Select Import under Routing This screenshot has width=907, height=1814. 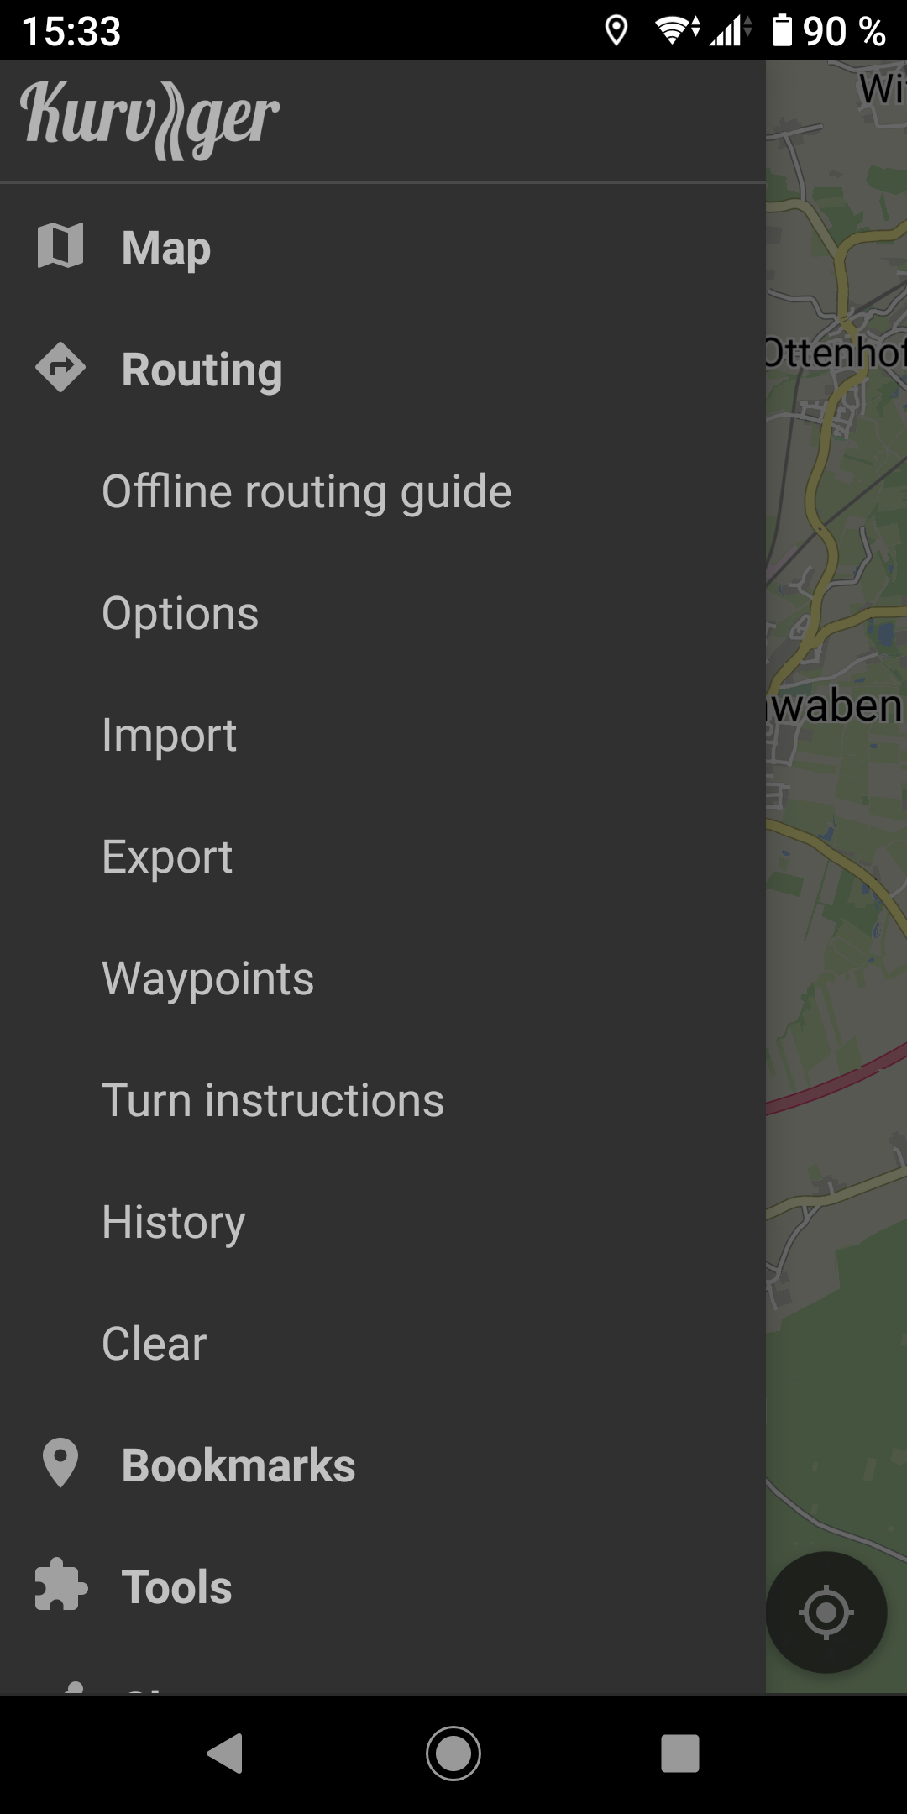tap(383, 735)
